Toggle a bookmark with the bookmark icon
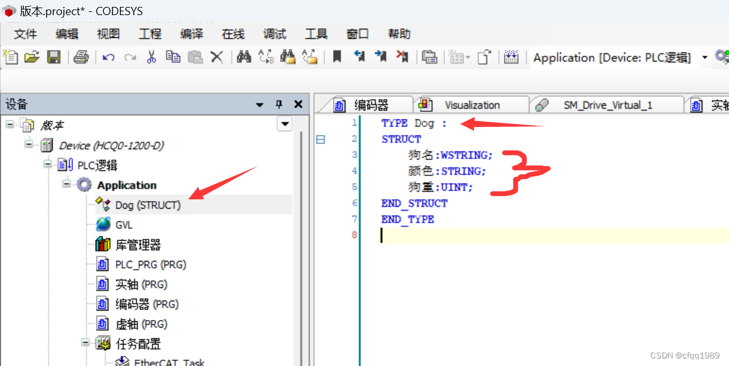The height and width of the screenshot is (366, 729). [337, 57]
